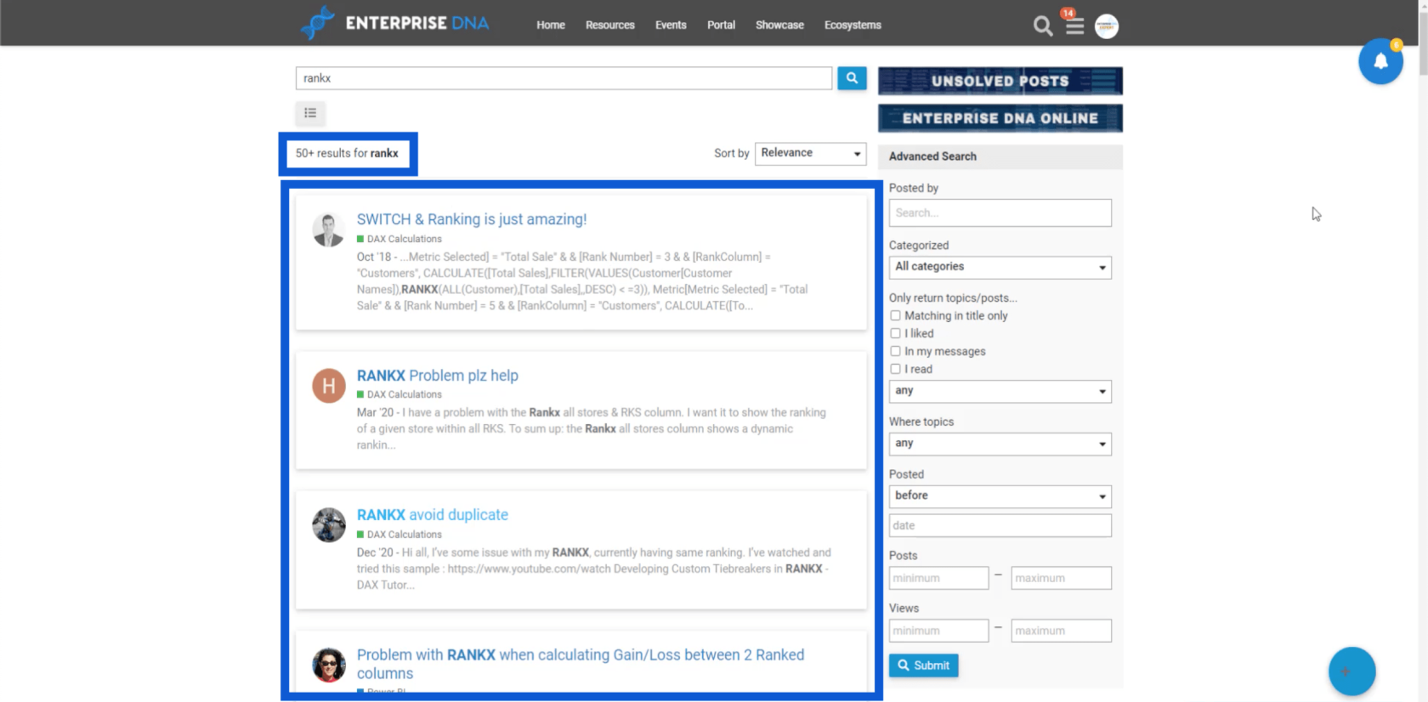Open the Posted before dropdown
The image size is (1428, 702).
click(1000, 496)
